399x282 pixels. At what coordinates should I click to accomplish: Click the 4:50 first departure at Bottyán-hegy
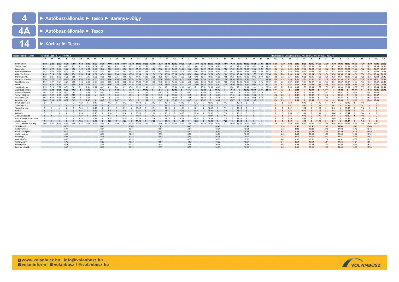coord(45,64)
